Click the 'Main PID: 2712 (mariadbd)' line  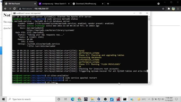pyautogui.click(x=29, y=33)
